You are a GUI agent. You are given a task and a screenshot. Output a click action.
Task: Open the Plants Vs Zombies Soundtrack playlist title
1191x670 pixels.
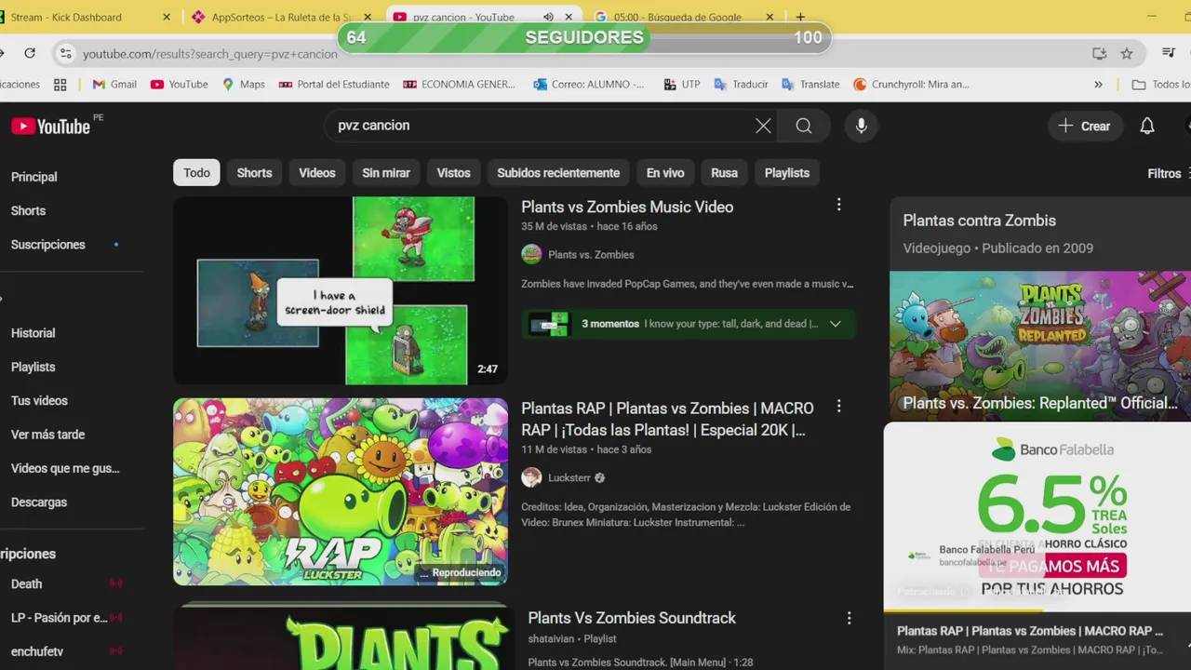tap(632, 618)
